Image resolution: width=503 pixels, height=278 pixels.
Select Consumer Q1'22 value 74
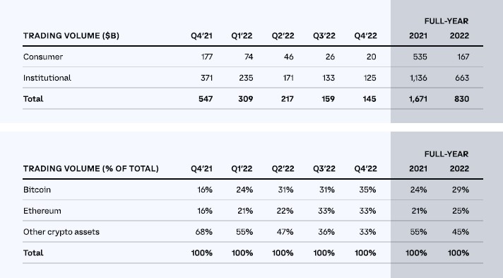249,57
